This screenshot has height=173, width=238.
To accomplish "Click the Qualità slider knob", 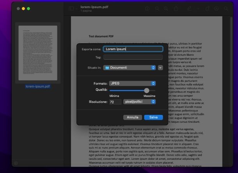I will (147, 90).
